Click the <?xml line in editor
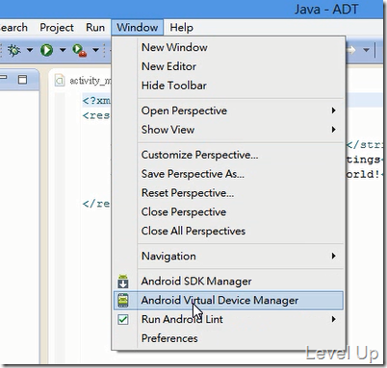Image resolution: width=387 pixels, height=368 pixels. tap(96, 101)
